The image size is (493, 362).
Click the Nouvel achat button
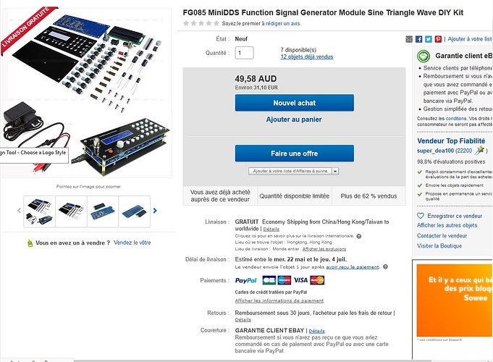coord(295,103)
